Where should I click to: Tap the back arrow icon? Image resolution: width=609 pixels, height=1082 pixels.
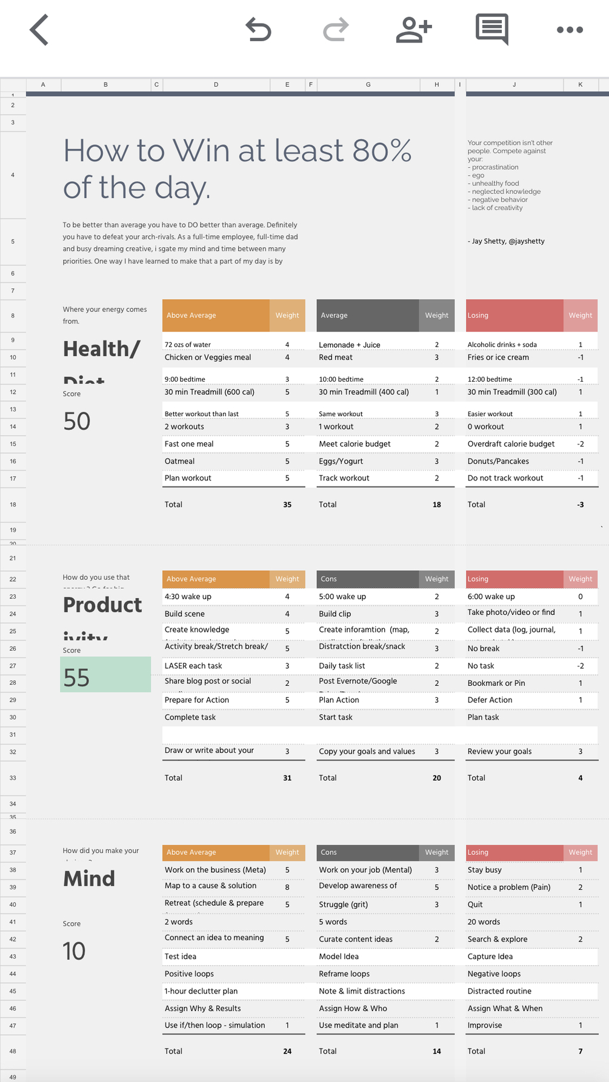point(39,30)
